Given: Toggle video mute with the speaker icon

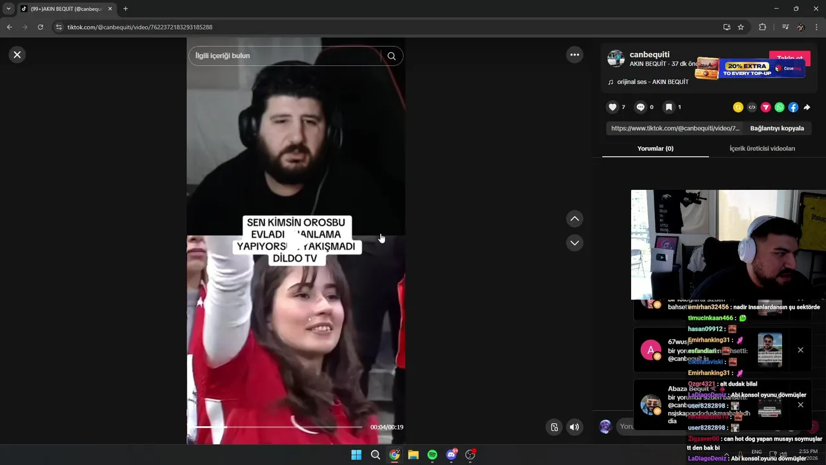Looking at the screenshot, I should 574,427.
